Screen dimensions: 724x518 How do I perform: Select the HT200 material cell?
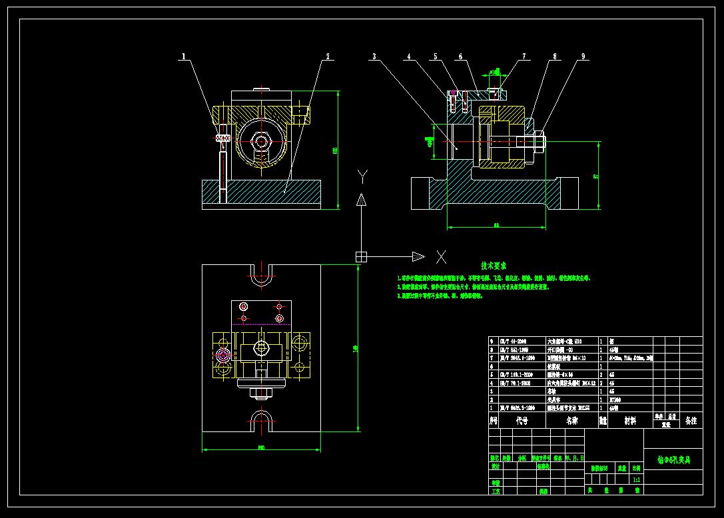coord(615,399)
